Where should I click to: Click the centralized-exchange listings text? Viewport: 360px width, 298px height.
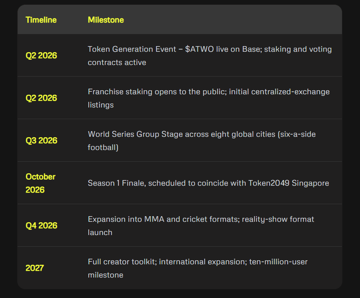[x=209, y=98]
